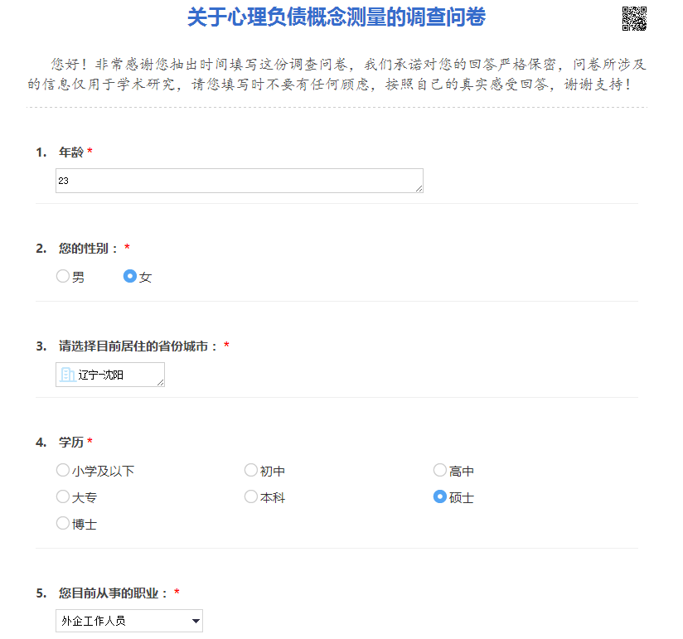Select 大专 for education level
This screenshot has width=683, height=639.
[x=63, y=497]
